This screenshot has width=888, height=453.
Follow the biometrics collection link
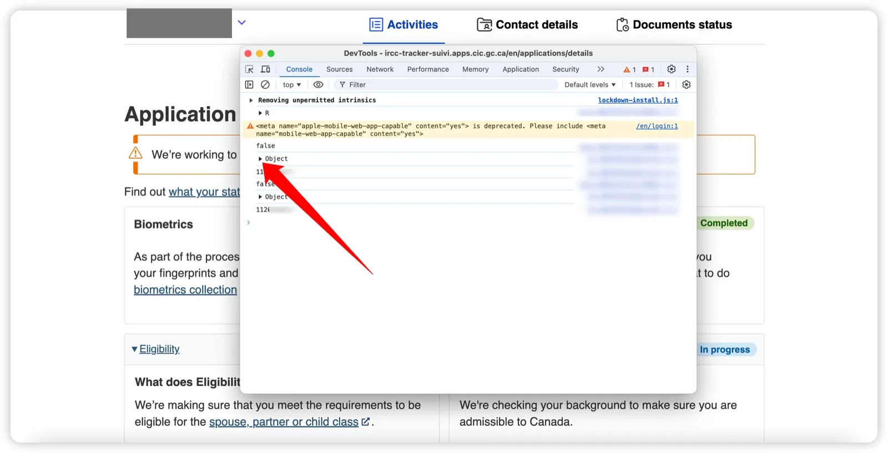coord(185,290)
